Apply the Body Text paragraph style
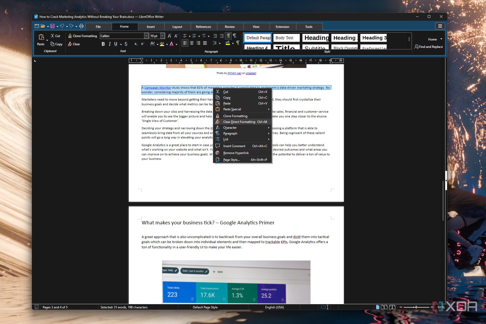Screen dimensions: 486x324 pos(286,38)
